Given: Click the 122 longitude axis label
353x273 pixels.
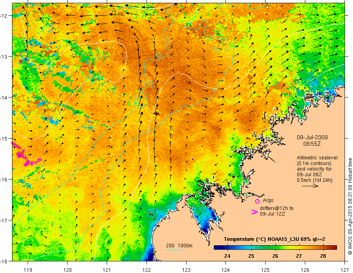Looking at the screenshot, I should pyautogui.click(x=146, y=270).
